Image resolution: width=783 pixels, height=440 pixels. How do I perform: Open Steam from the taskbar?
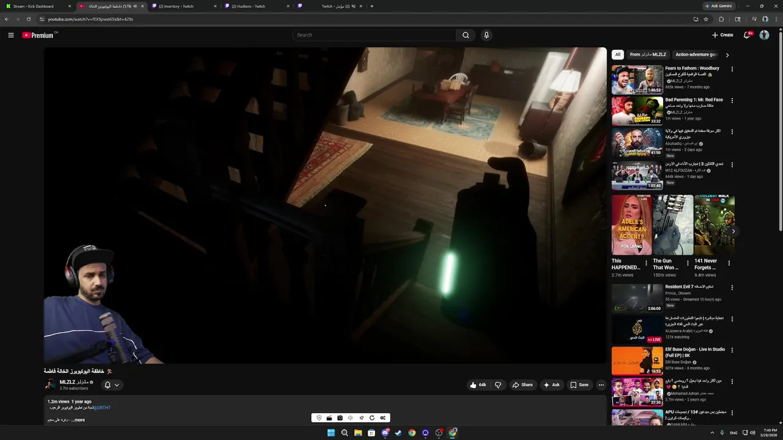tap(398, 433)
